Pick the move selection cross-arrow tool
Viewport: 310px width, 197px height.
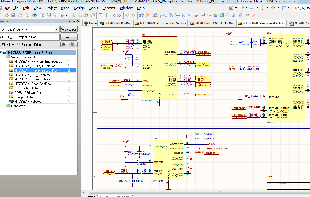point(107,15)
